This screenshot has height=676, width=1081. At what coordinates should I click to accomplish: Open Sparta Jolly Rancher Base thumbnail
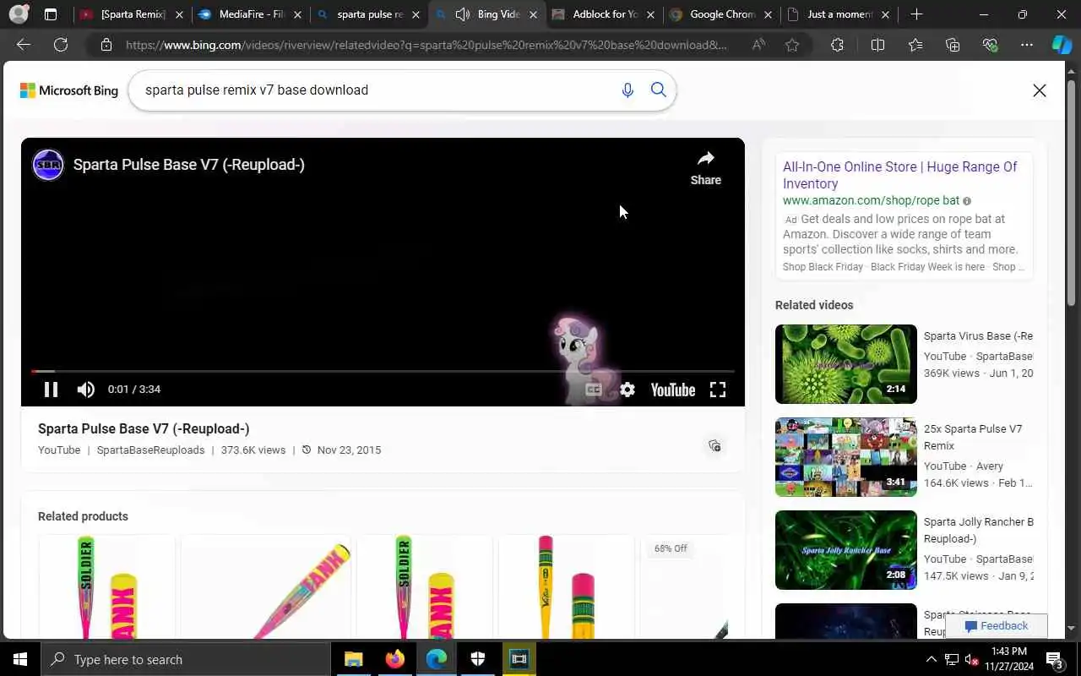(846, 550)
